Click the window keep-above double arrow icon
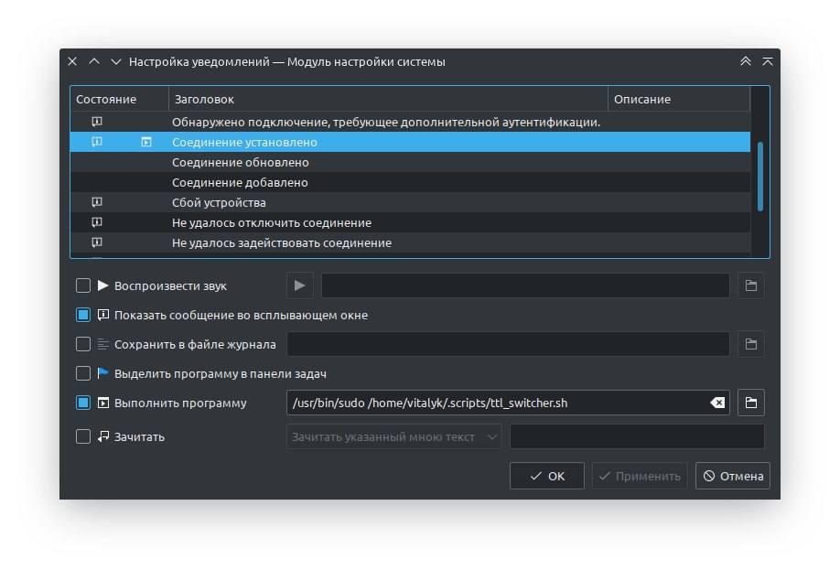 pyautogui.click(x=745, y=61)
